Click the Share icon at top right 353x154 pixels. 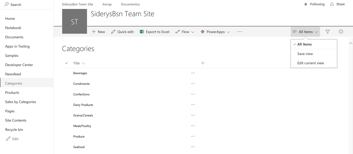[332, 4]
